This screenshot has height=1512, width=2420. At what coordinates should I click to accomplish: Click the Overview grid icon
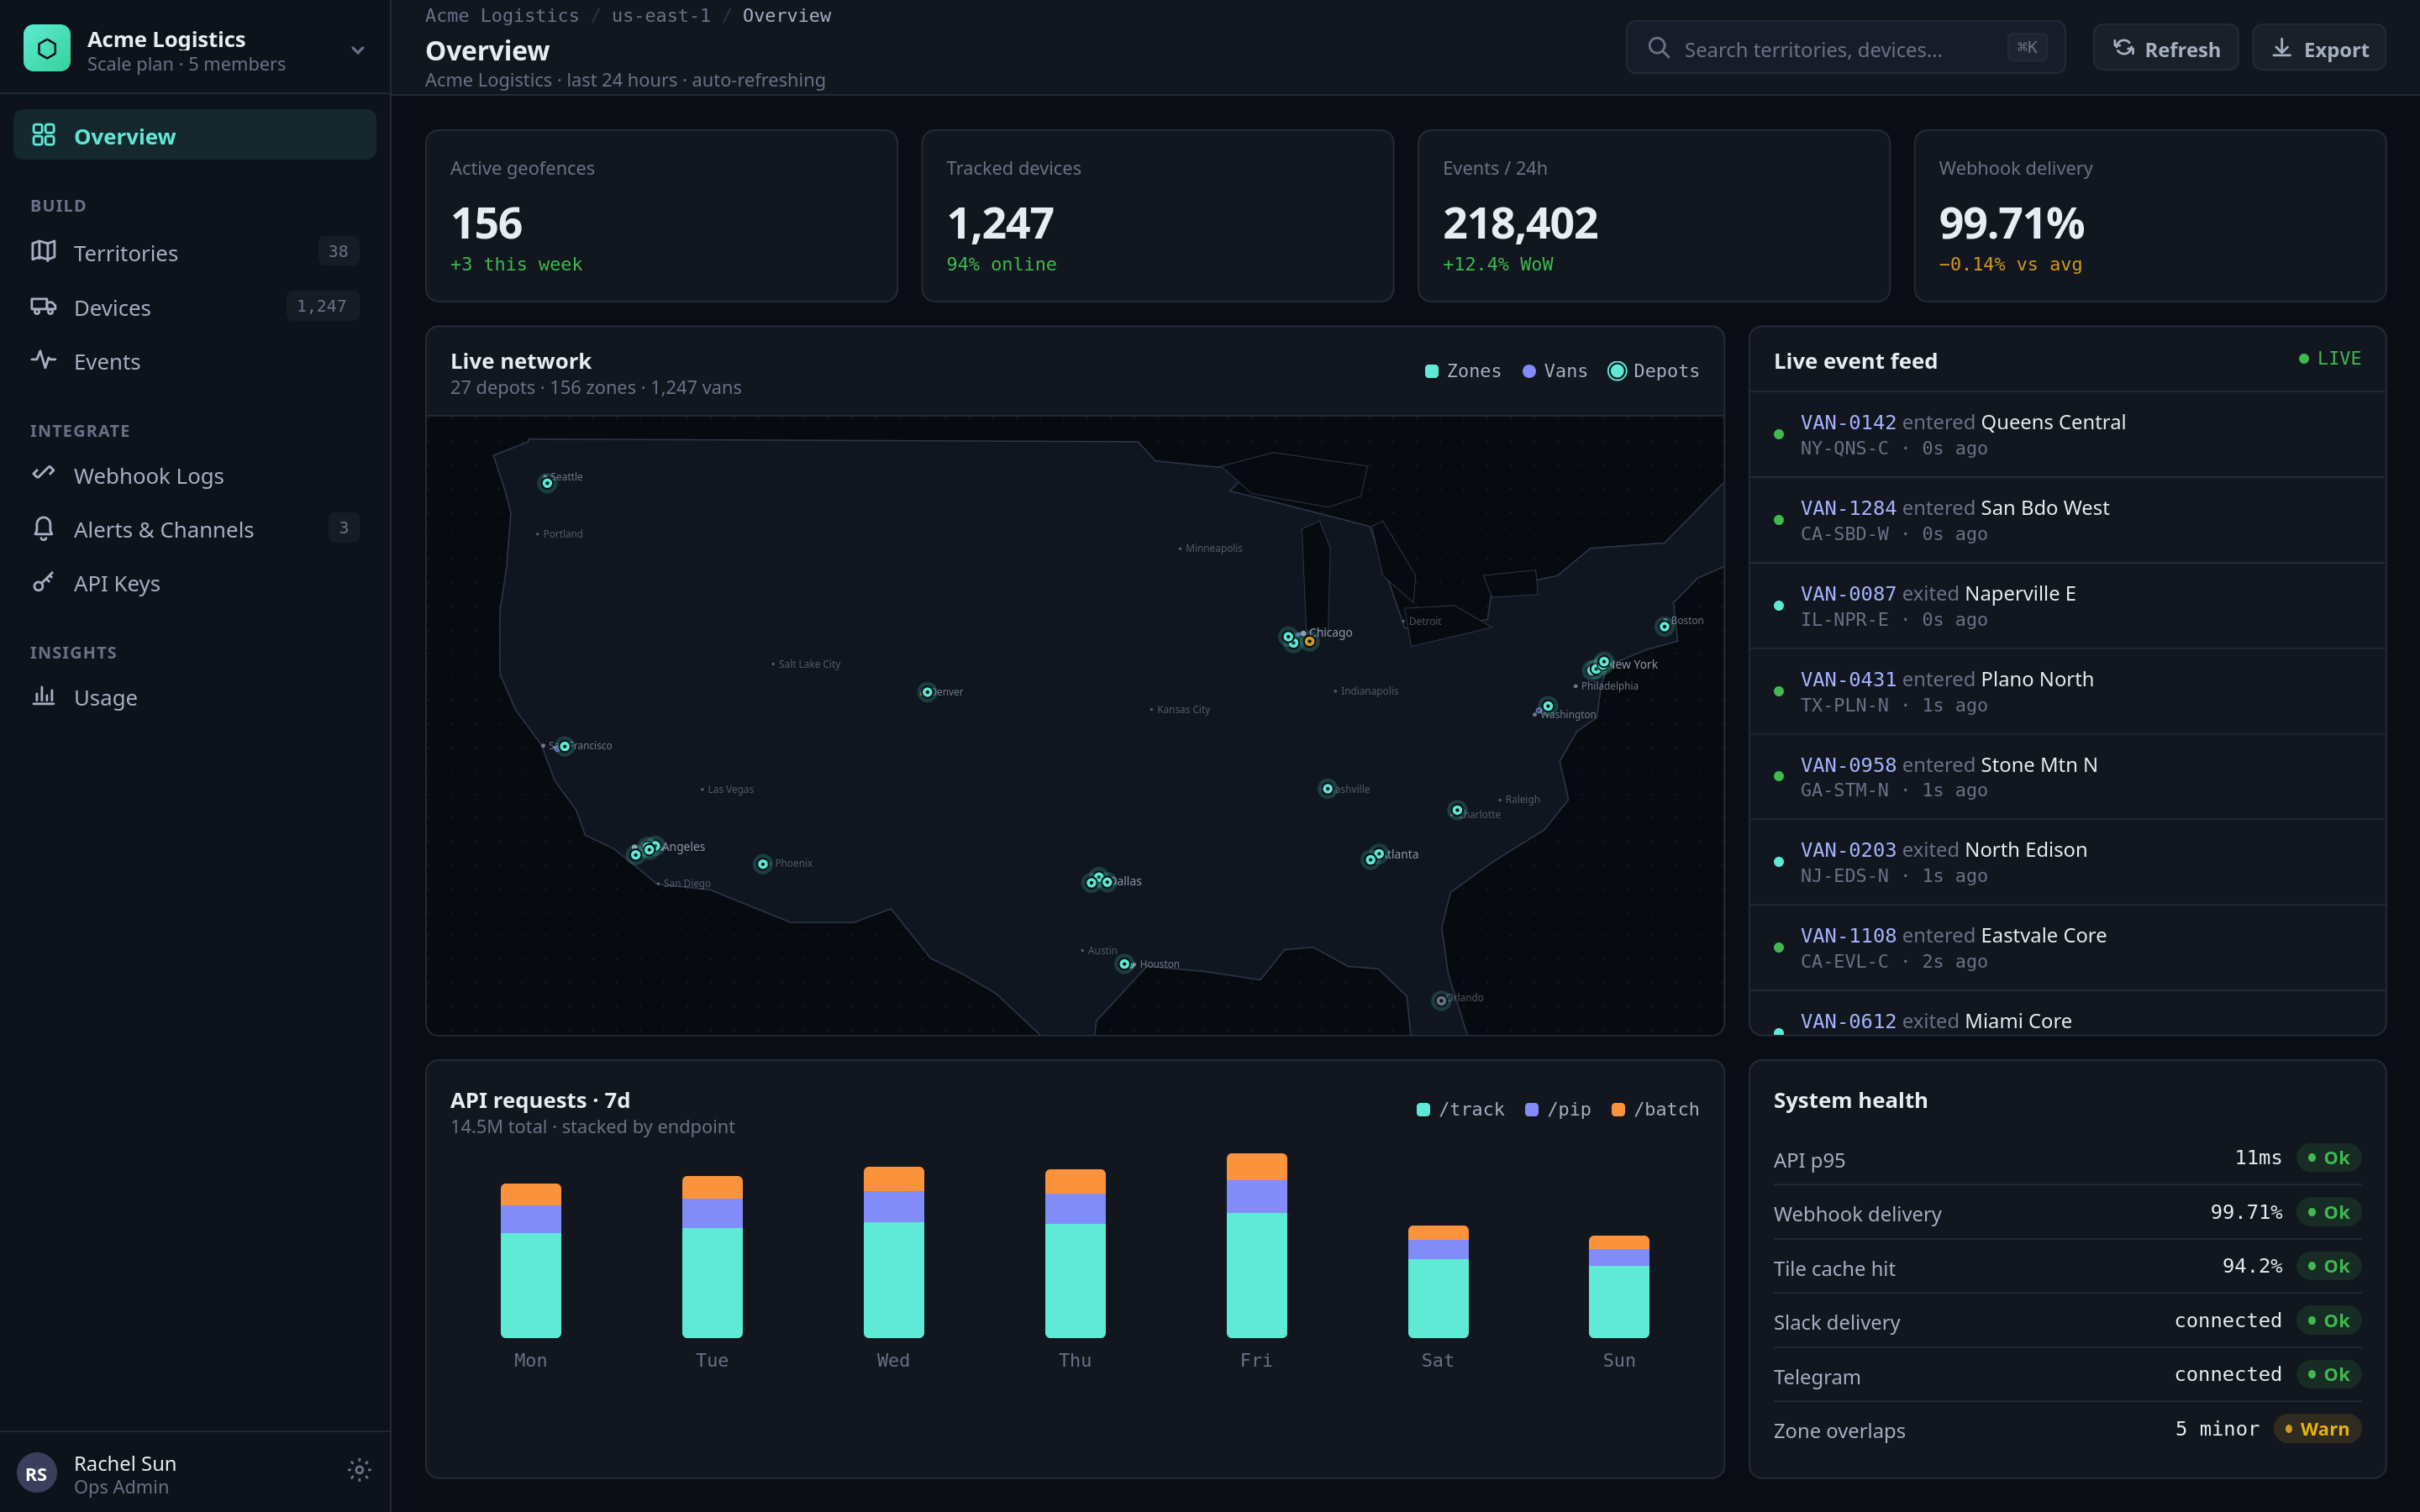click(44, 135)
